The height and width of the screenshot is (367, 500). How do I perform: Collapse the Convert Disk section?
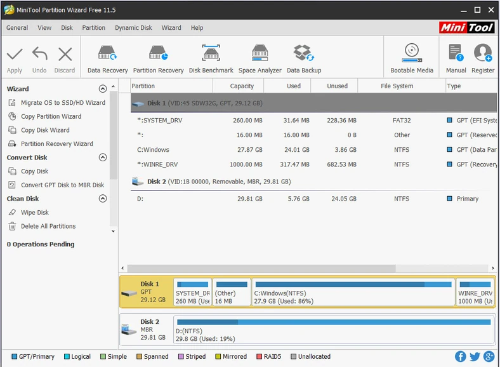click(103, 157)
